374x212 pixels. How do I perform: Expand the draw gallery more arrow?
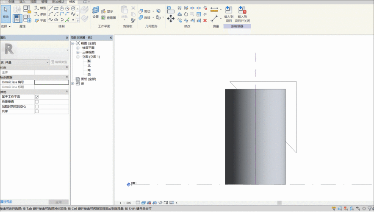coord(78,20)
